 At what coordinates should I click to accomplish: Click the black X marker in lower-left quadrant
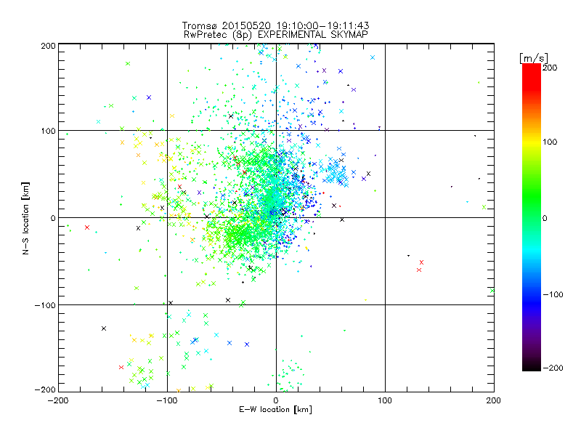(104, 328)
